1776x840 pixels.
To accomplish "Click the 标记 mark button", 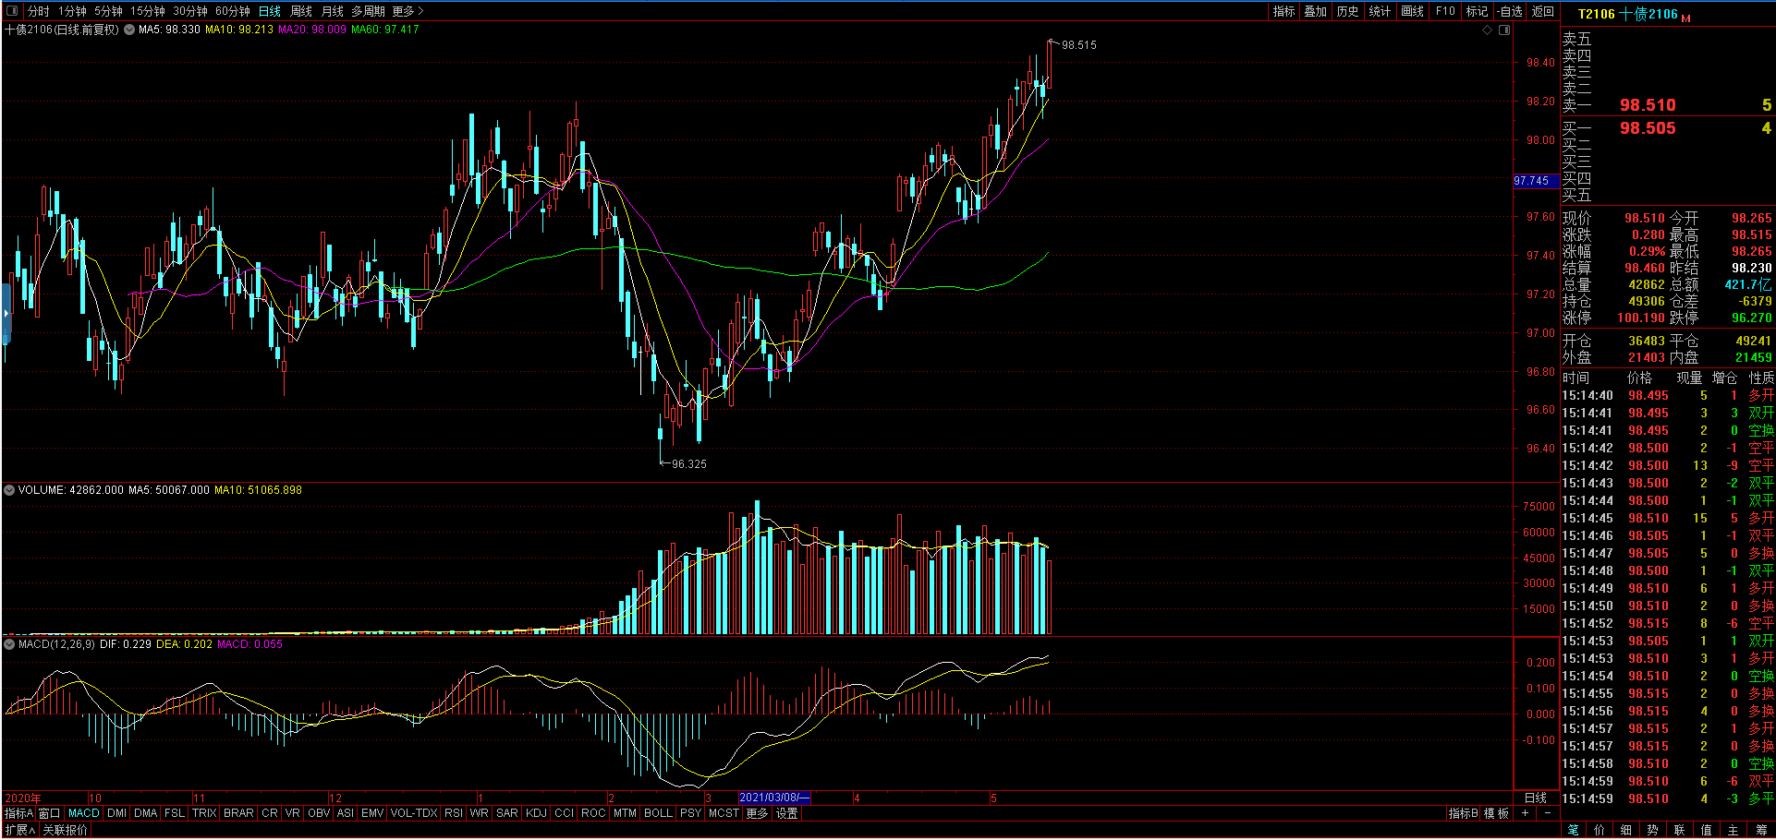I will click(1477, 11).
